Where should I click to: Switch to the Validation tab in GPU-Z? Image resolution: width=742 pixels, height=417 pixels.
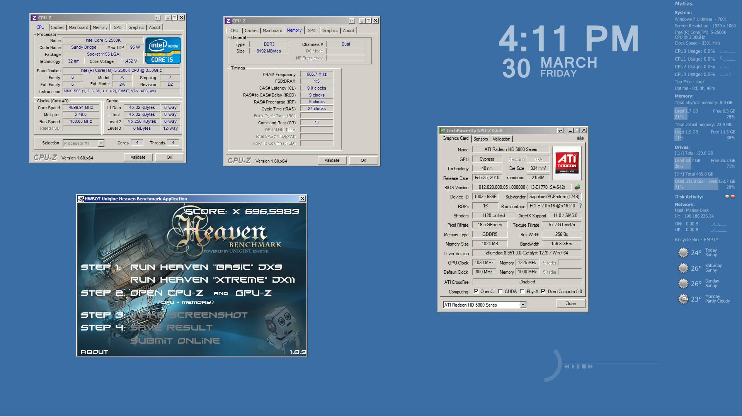tap(502, 139)
